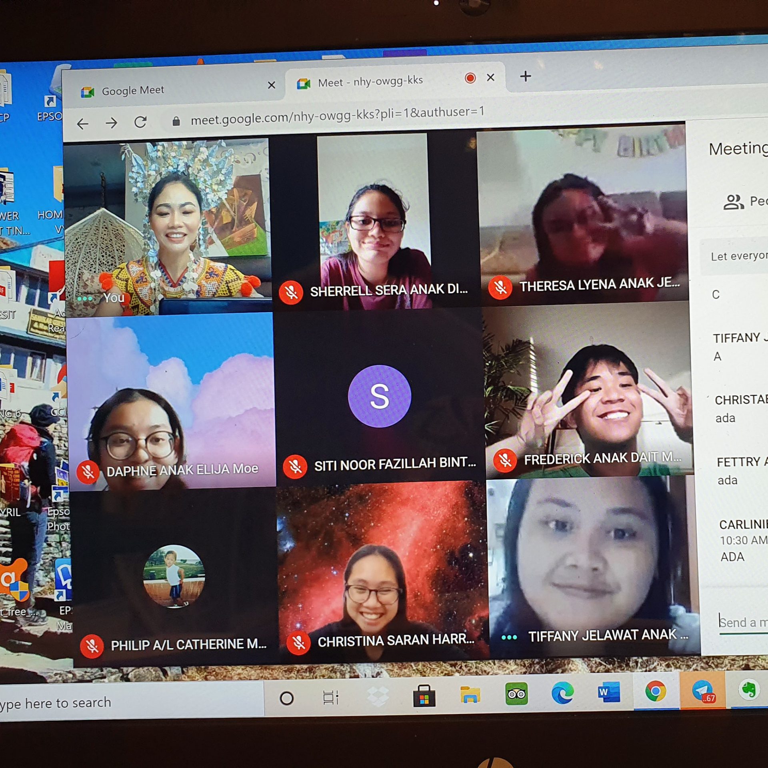Click Siti Noor Fazillah's purple avatar tile
Image resolution: width=768 pixels, height=768 pixels.
(x=379, y=397)
